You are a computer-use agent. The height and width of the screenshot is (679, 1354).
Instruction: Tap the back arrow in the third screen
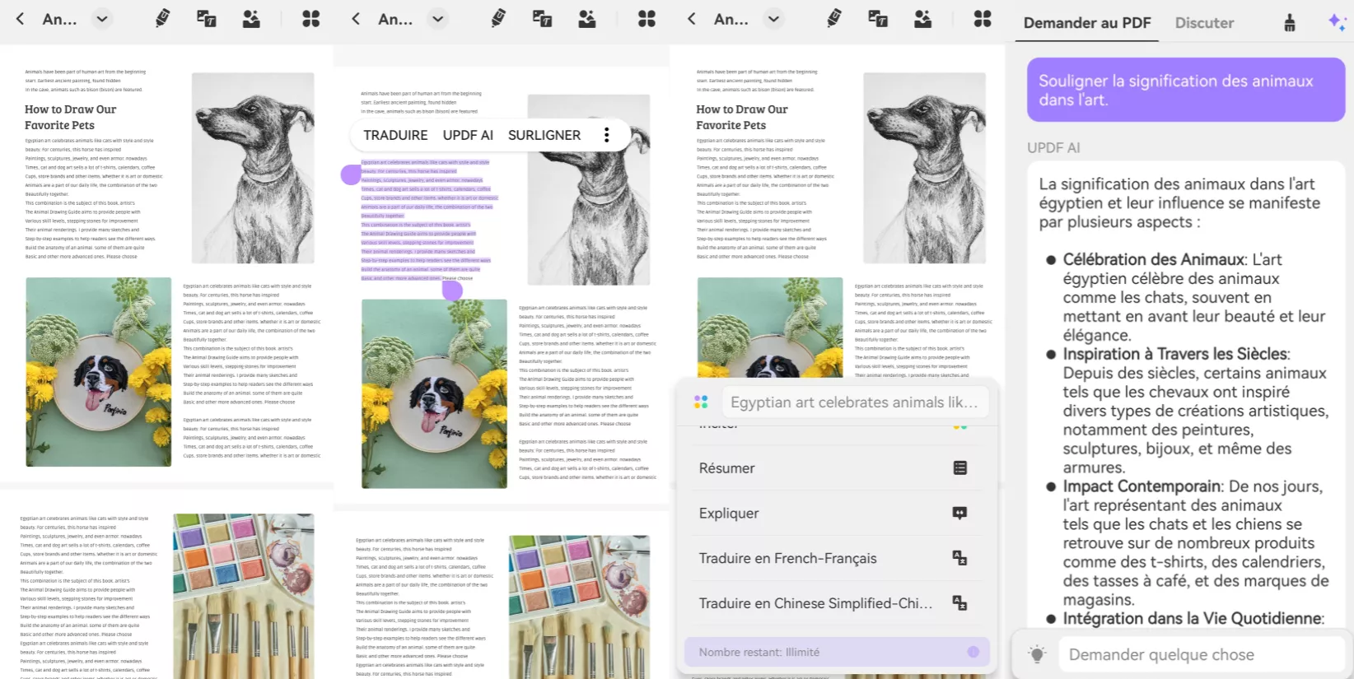point(692,18)
